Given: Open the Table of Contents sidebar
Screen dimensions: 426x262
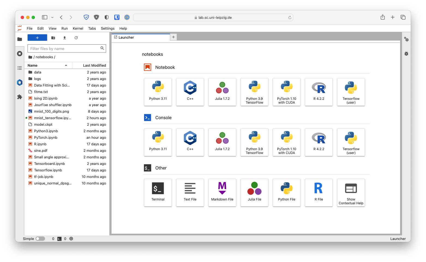Looking at the screenshot, I should (x=20, y=68).
